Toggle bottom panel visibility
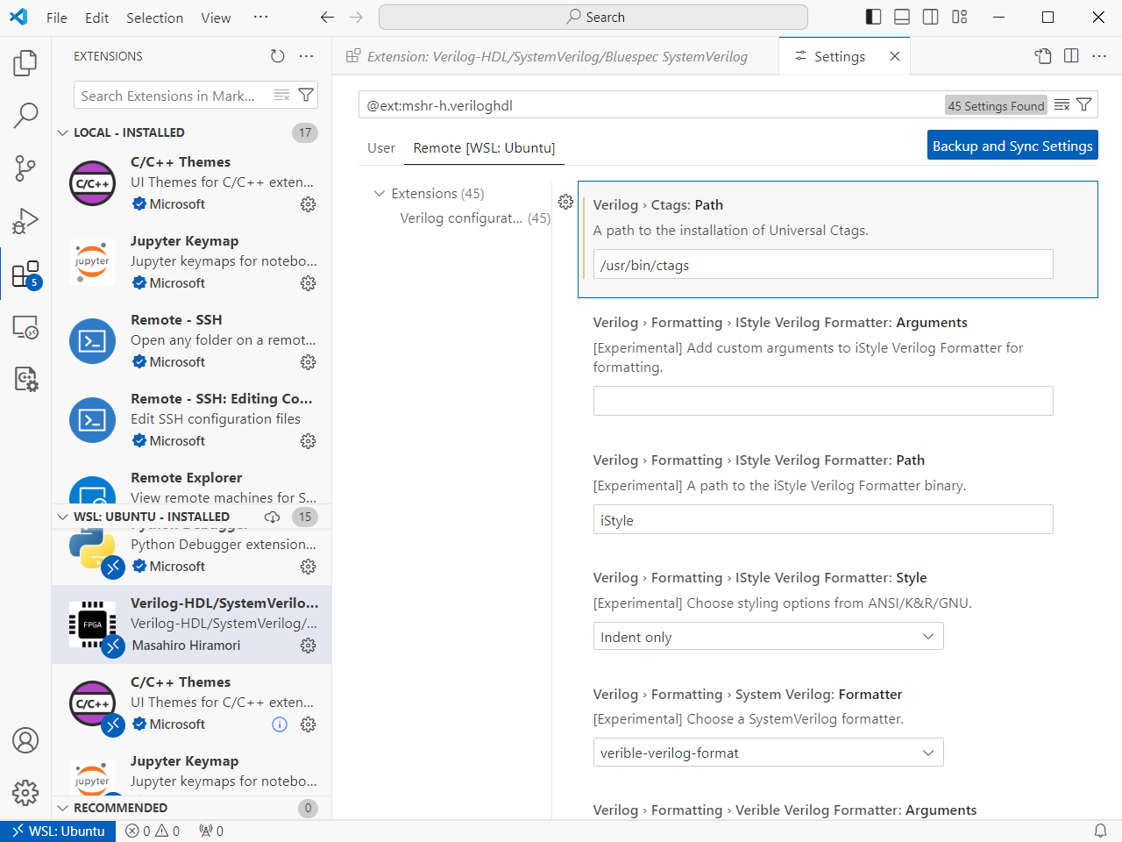1122x842 pixels. [902, 18]
